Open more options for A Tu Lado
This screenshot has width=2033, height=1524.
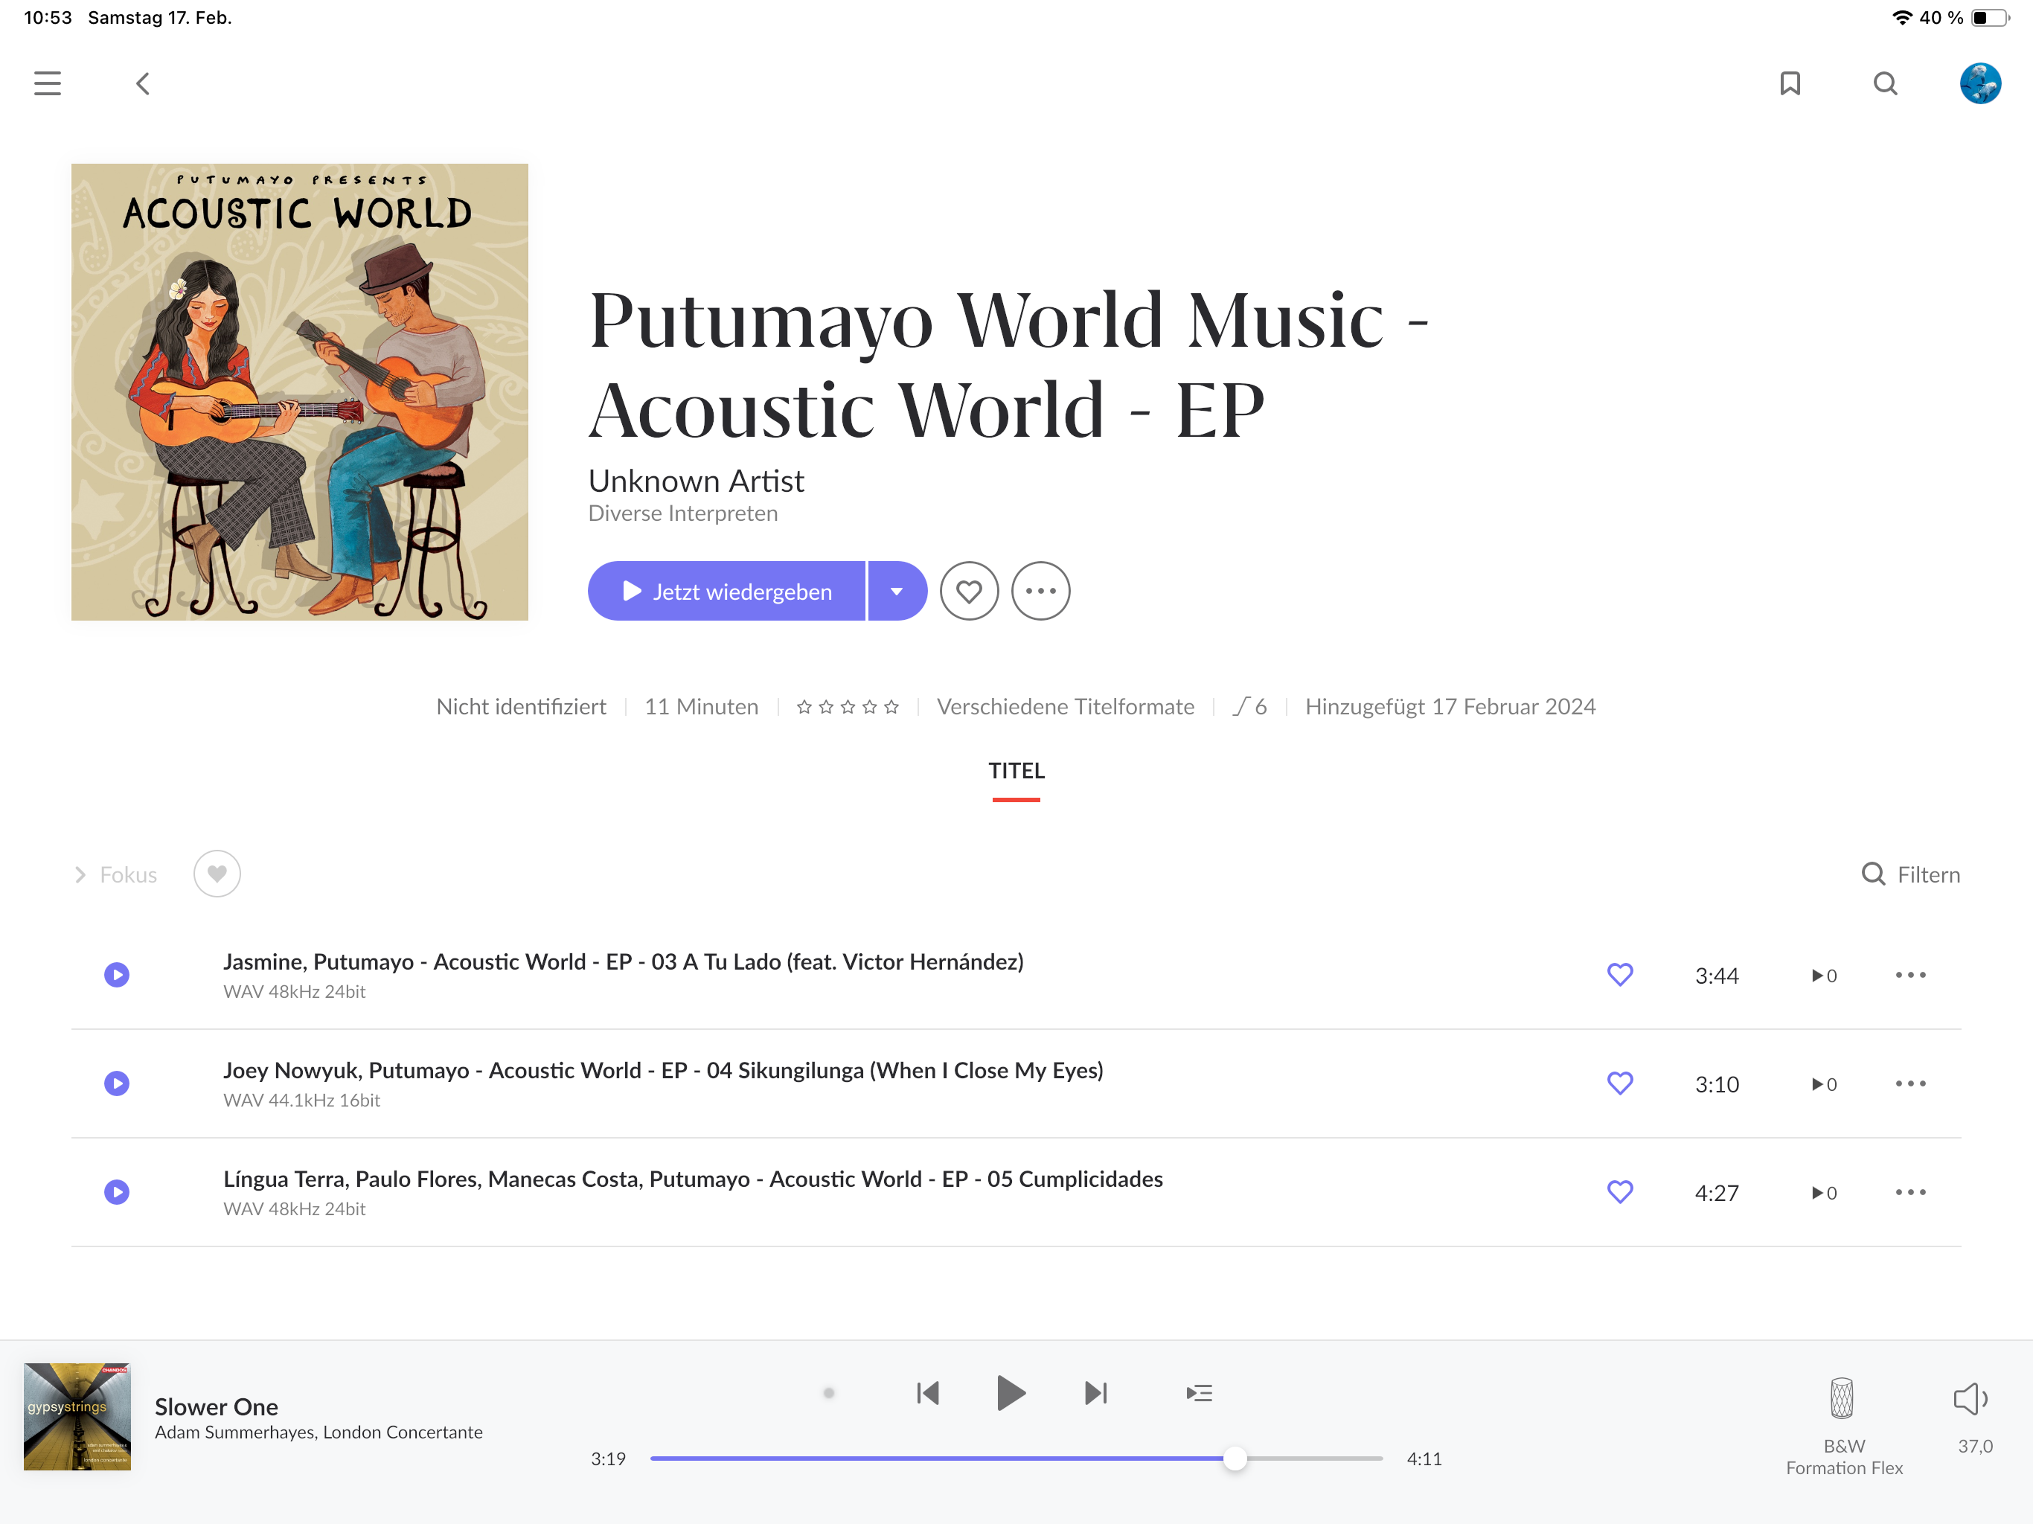coord(1911,974)
